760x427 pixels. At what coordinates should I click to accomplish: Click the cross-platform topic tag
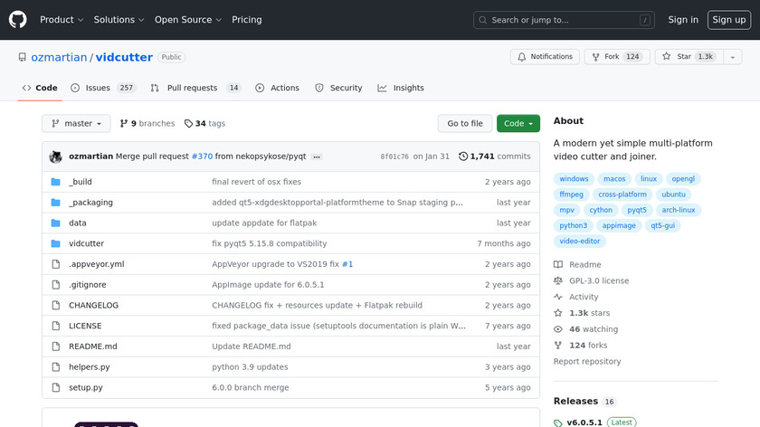[x=622, y=195]
